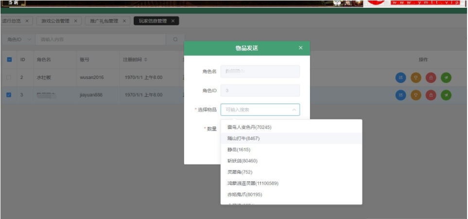Click the red lock icon for row 3
The image size is (468, 219).
[431, 95]
